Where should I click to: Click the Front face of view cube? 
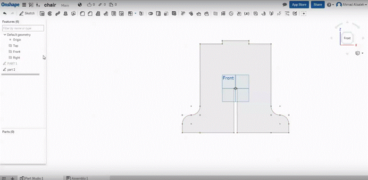click(x=347, y=38)
